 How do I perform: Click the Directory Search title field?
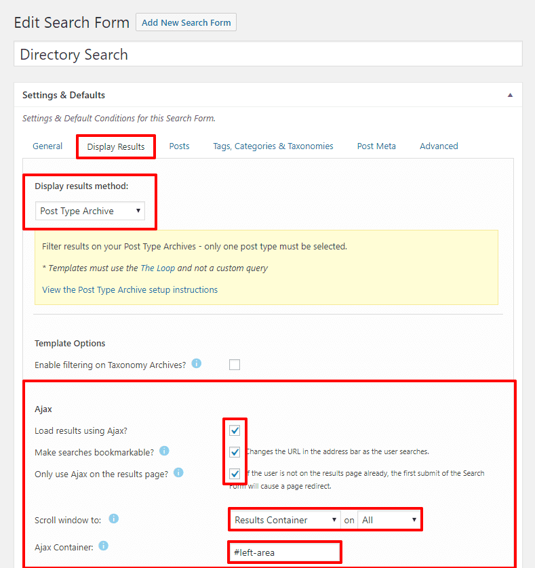click(268, 54)
